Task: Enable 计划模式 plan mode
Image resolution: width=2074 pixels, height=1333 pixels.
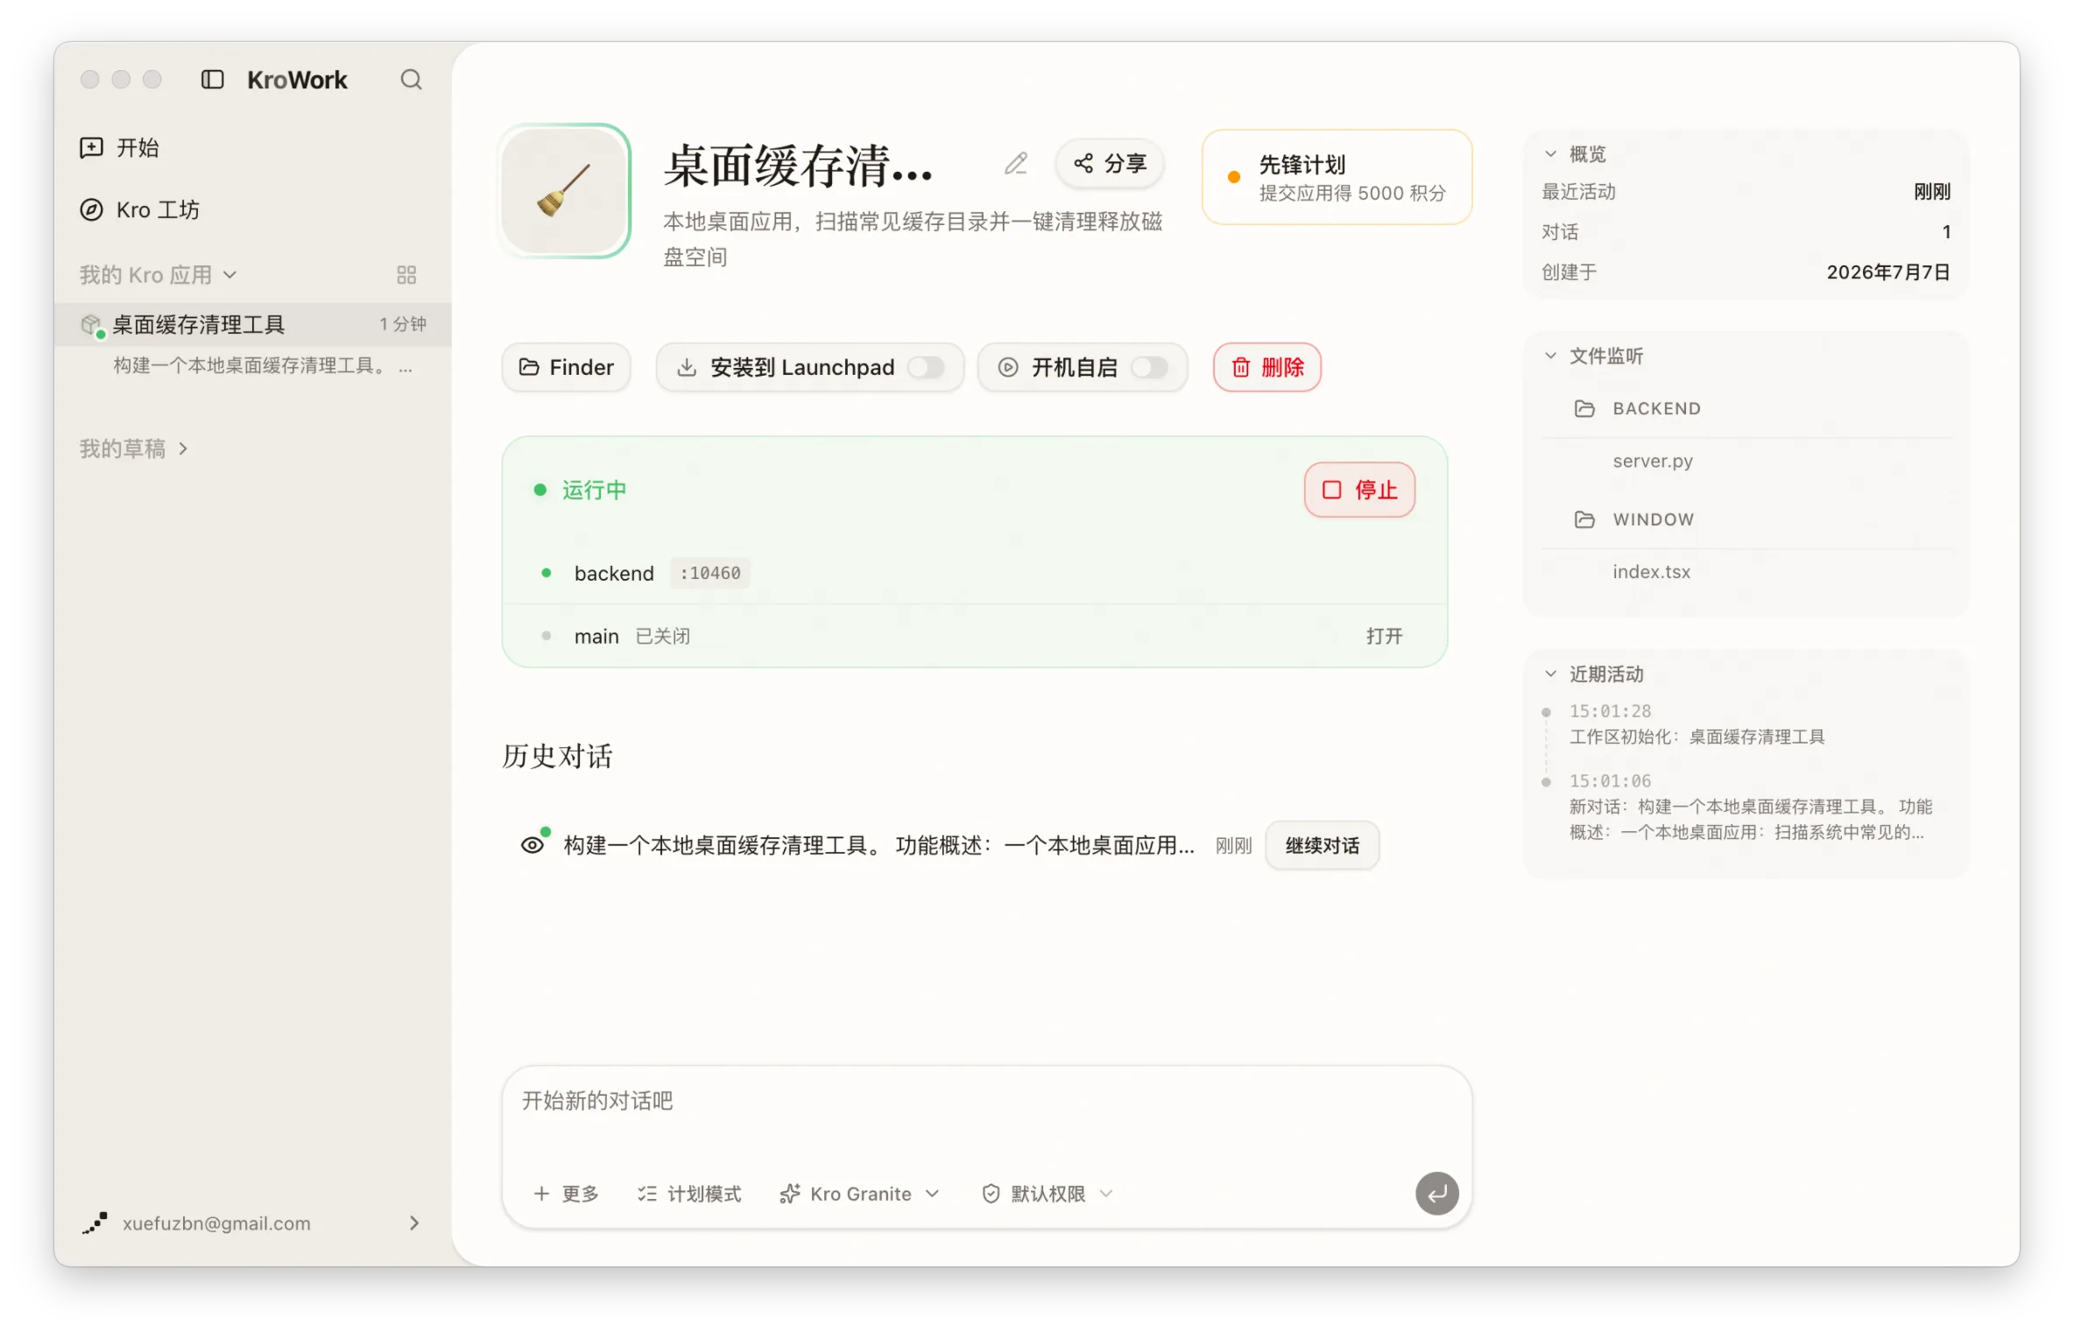Action: (688, 1193)
